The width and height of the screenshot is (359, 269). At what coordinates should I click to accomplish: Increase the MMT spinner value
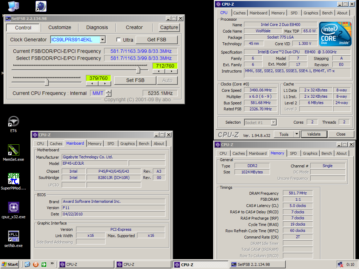(109, 91)
